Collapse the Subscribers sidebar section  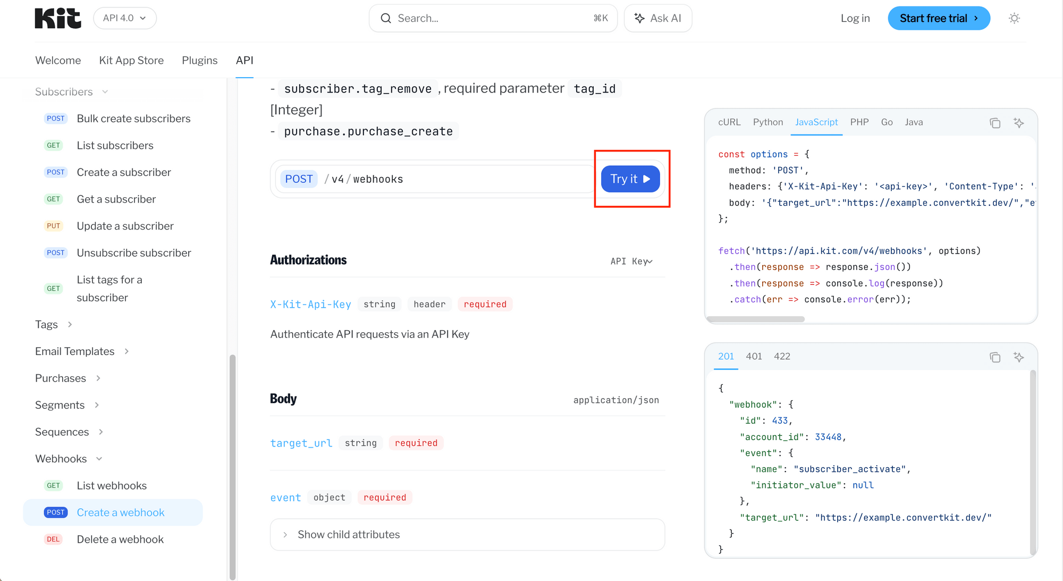[x=72, y=92]
